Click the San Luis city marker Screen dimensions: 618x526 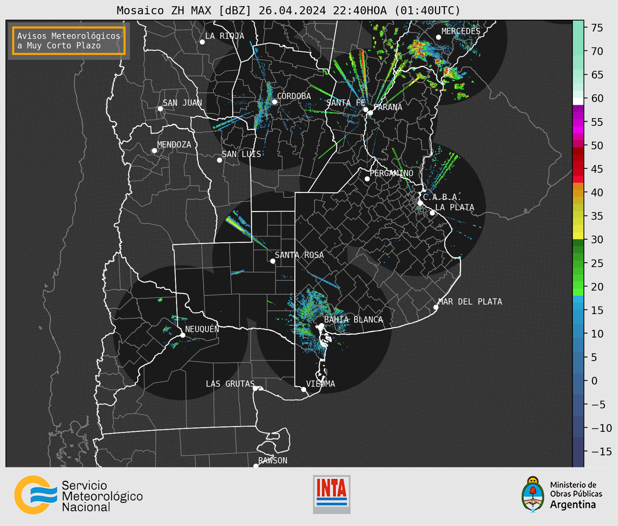point(219,160)
